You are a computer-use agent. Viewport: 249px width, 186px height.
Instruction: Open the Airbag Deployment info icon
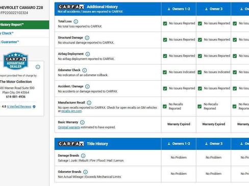coord(88,54)
